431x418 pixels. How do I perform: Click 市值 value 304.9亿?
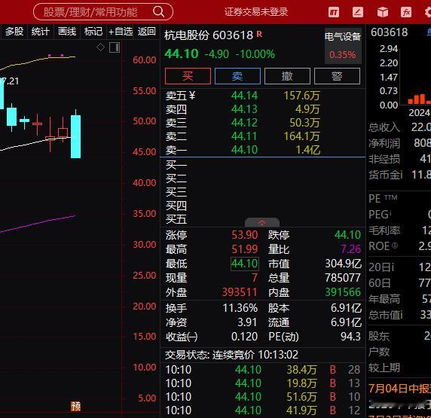[343, 264]
